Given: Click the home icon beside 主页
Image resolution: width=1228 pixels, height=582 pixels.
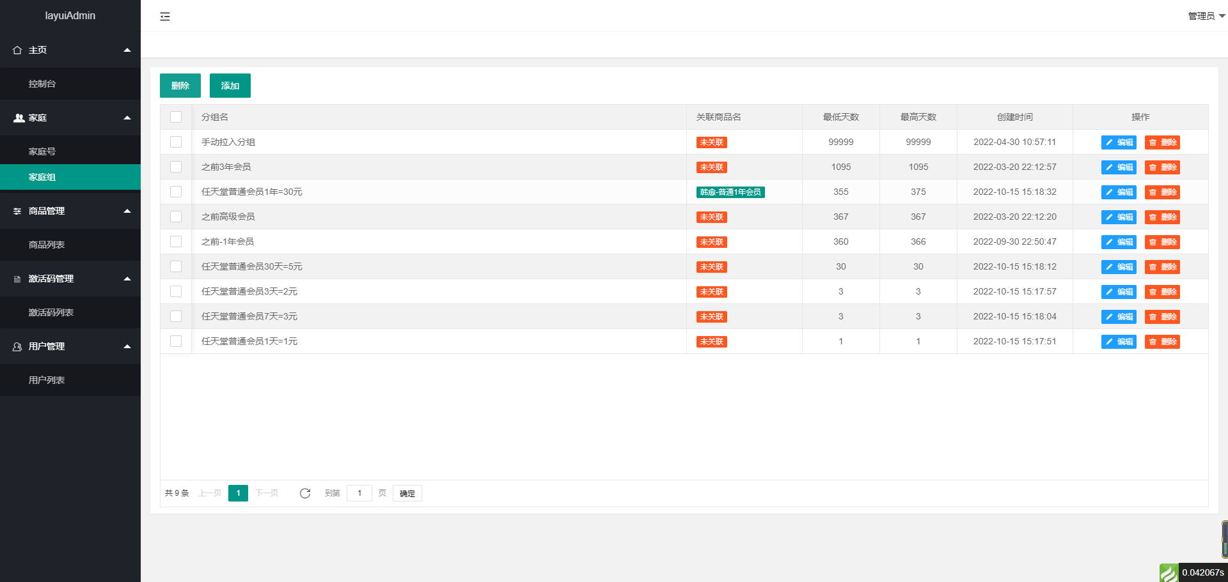Looking at the screenshot, I should tap(17, 50).
